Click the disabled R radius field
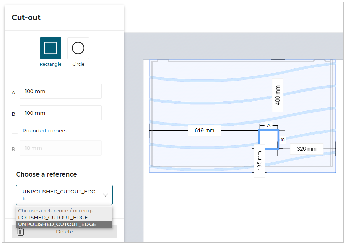 click(61, 148)
